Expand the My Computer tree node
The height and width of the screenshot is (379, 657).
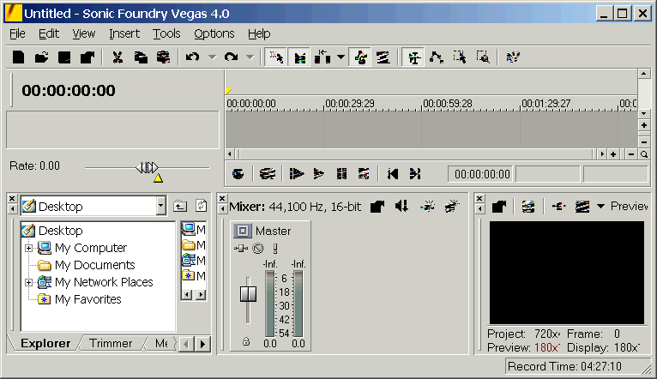[x=28, y=248]
